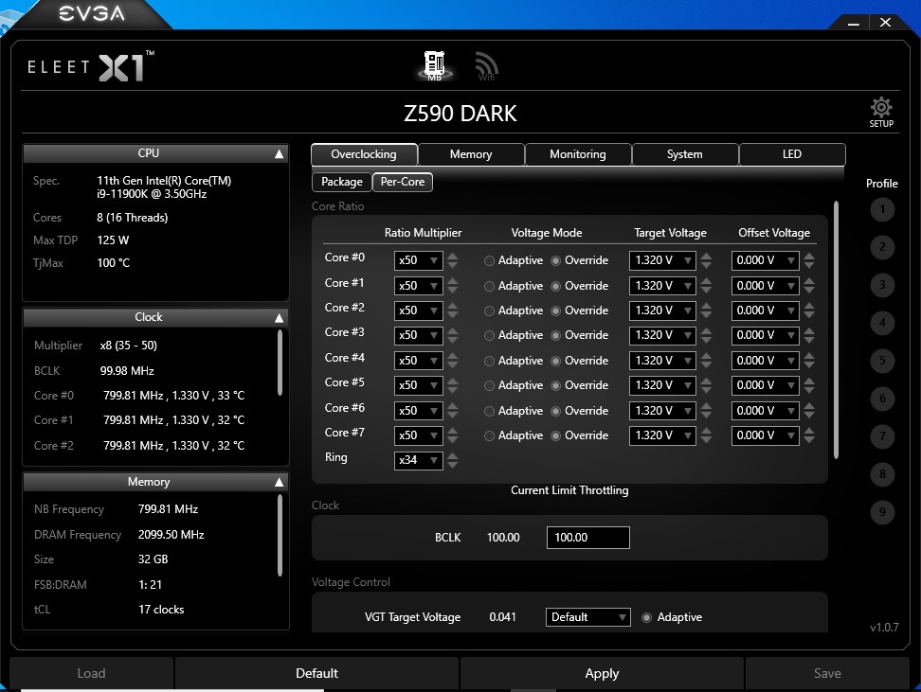The width and height of the screenshot is (921, 692).
Task: Select profile slot 9
Action: 881,512
